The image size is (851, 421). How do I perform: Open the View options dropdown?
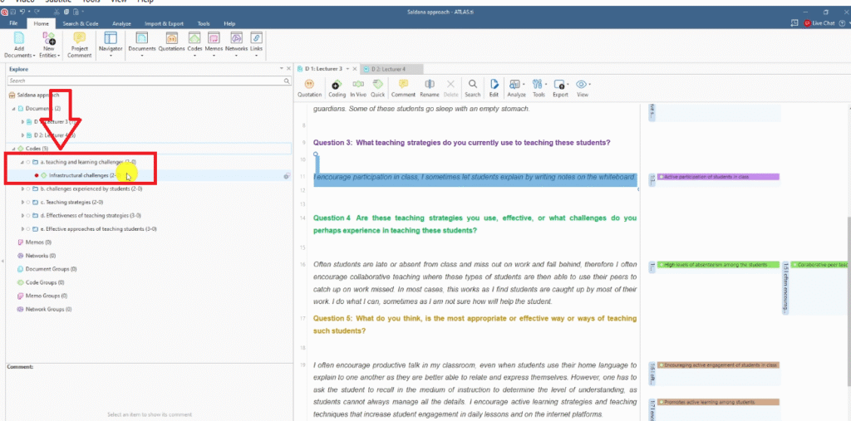click(x=582, y=87)
